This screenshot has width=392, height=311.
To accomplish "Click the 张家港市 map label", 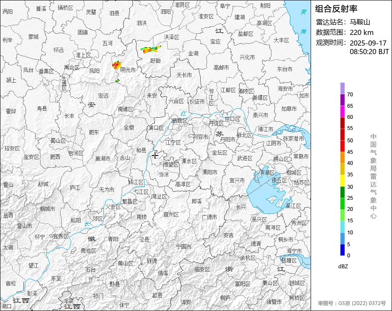I will (293, 138).
